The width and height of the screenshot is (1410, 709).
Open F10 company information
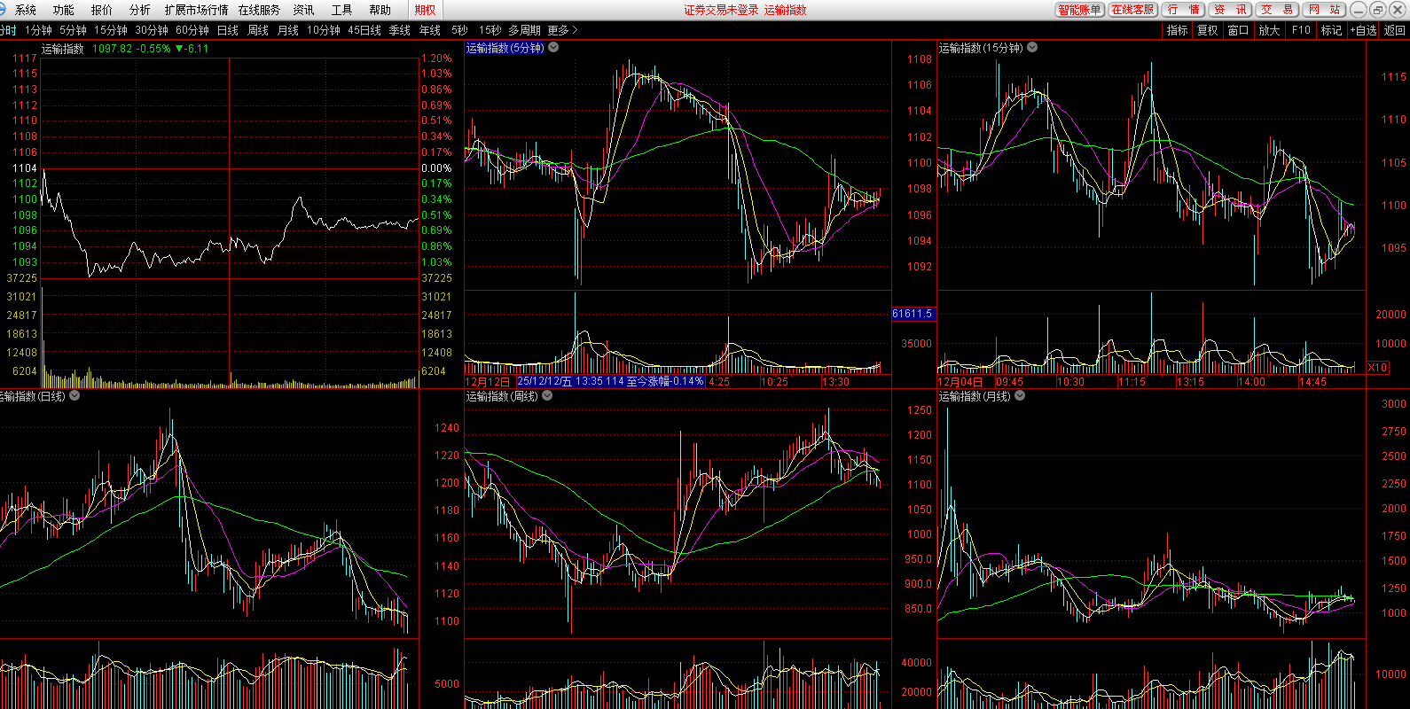coord(1301,30)
